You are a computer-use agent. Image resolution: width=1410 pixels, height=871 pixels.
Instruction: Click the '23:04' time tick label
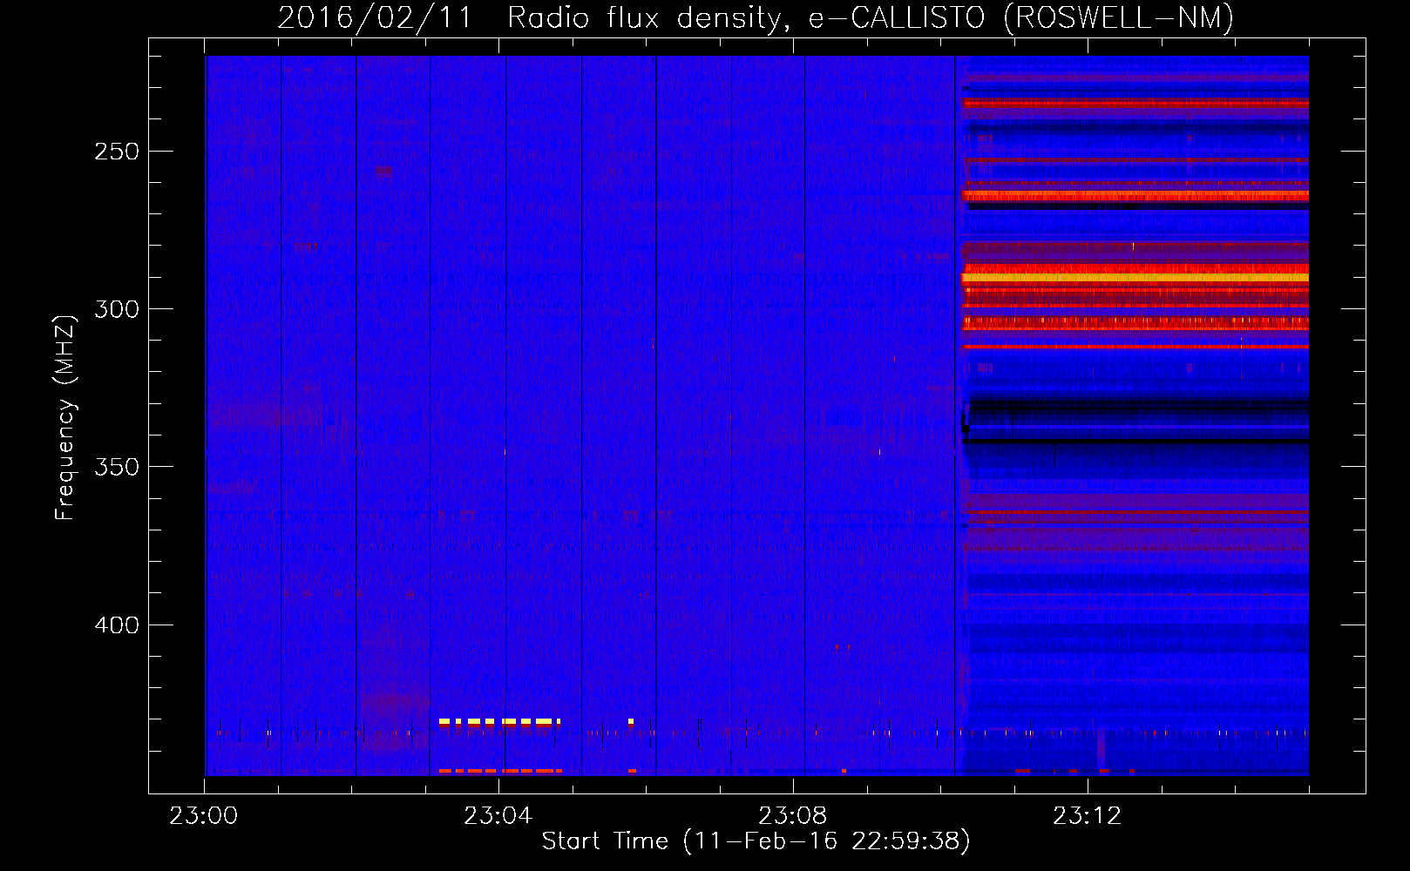498,816
